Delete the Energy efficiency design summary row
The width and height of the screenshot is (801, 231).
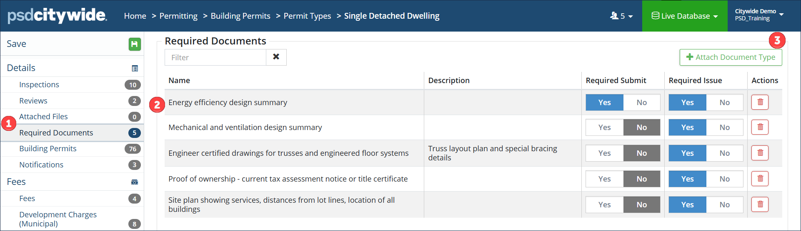tap(760, 102)
